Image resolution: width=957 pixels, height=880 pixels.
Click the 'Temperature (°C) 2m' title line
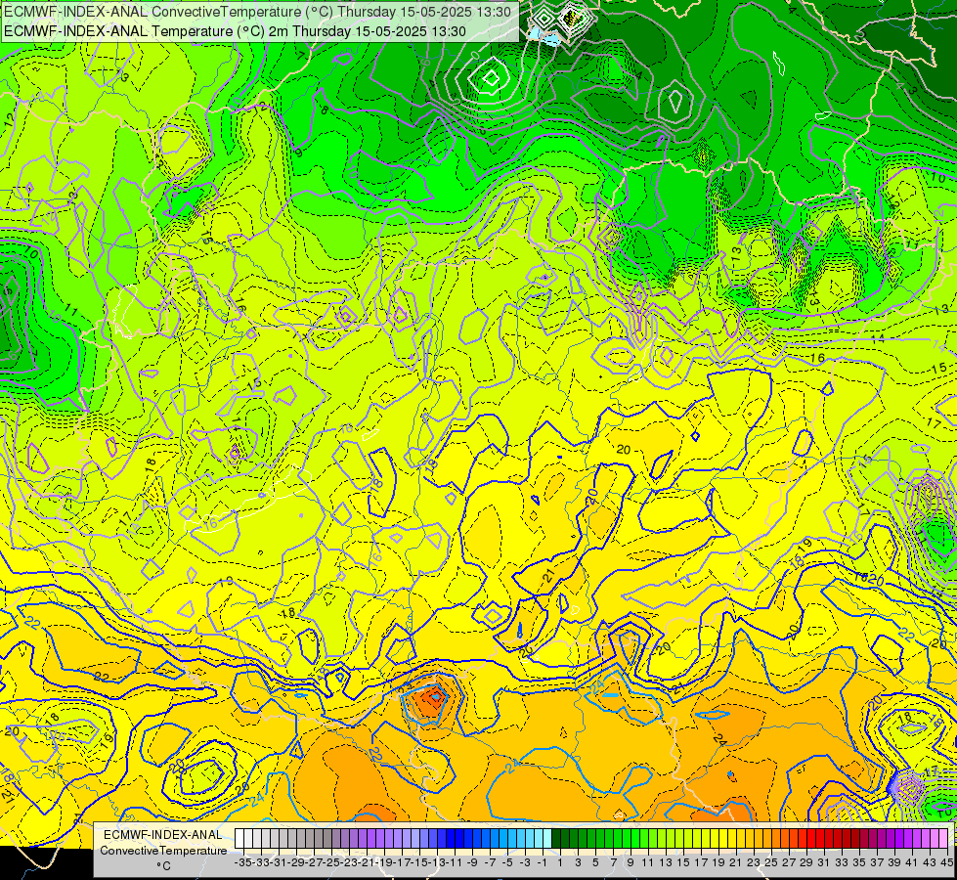pyautogui.click(x=235, y=31)
